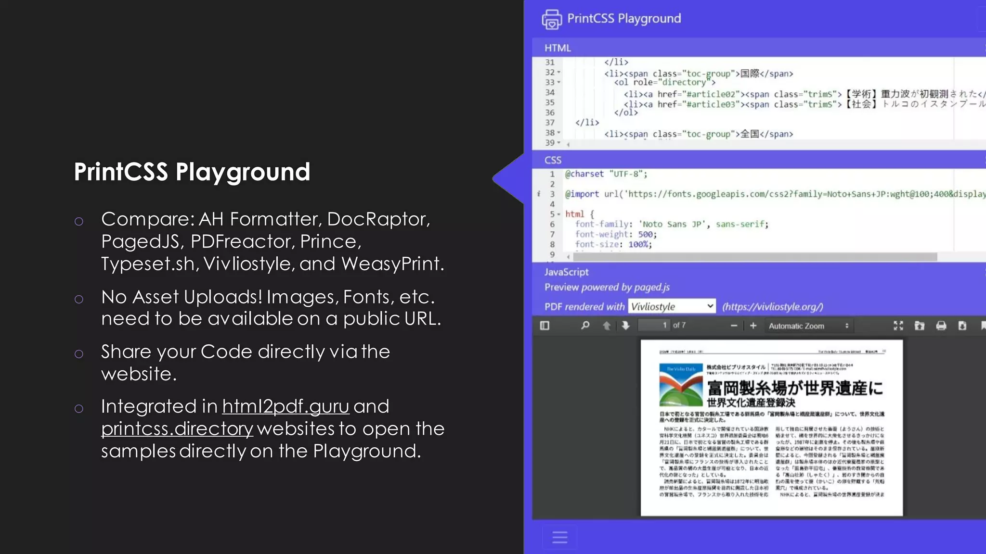Click the font-family 'Noto Sans JP' line
Screen dimensions: 986x554
(672, 224)
